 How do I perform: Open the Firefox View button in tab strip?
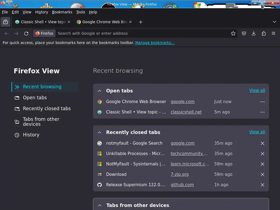pos(5,22)
